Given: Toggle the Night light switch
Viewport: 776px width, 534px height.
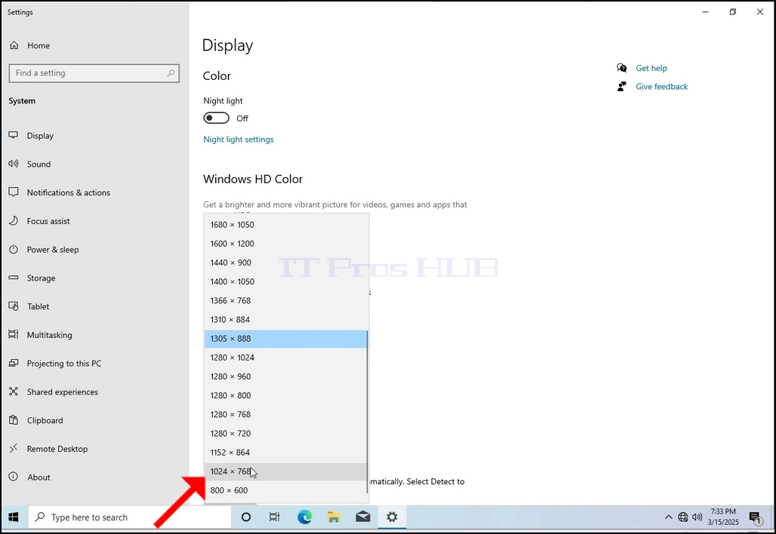Looking at the screenshot, I should coord(217,118).
